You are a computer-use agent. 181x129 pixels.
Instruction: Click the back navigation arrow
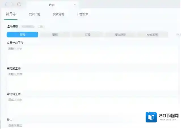click(x=6, y=5)
